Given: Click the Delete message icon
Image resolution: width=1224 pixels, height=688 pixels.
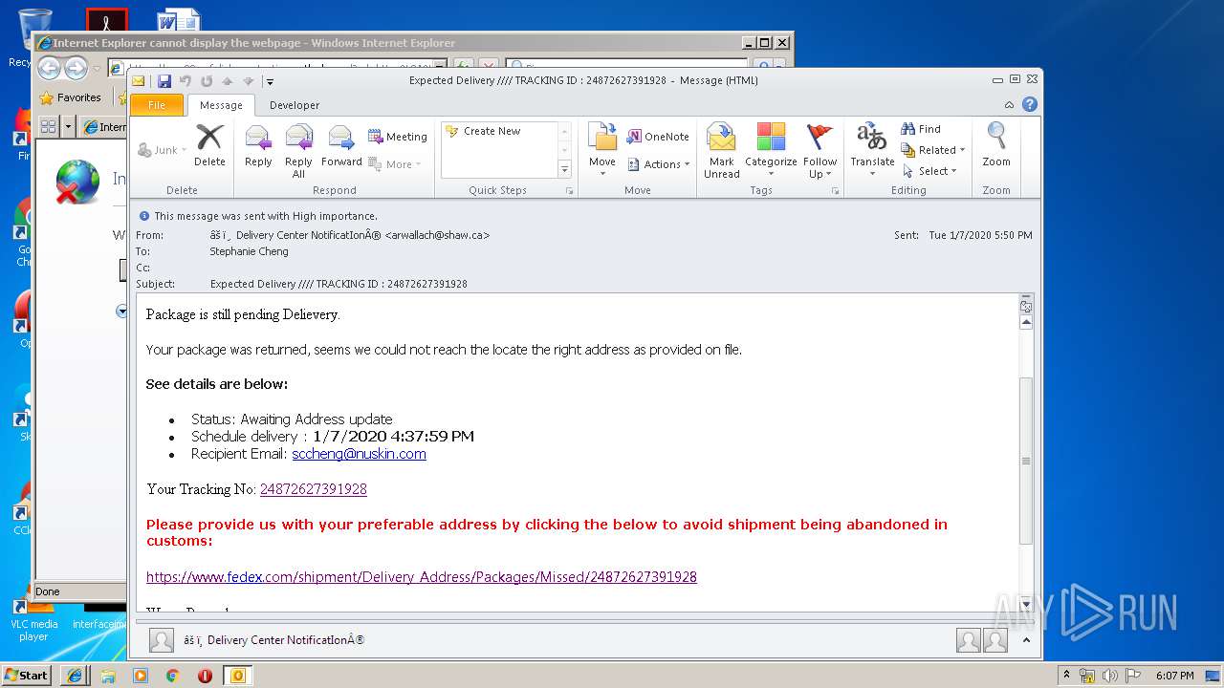Looking at the screenshot, I should (x=209, y=146).
